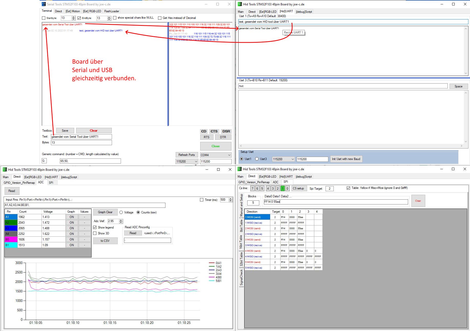This screenshot has width=470, height=331.
Task: Click the magenta B0 pin color cell
Action: click(11, 239)
